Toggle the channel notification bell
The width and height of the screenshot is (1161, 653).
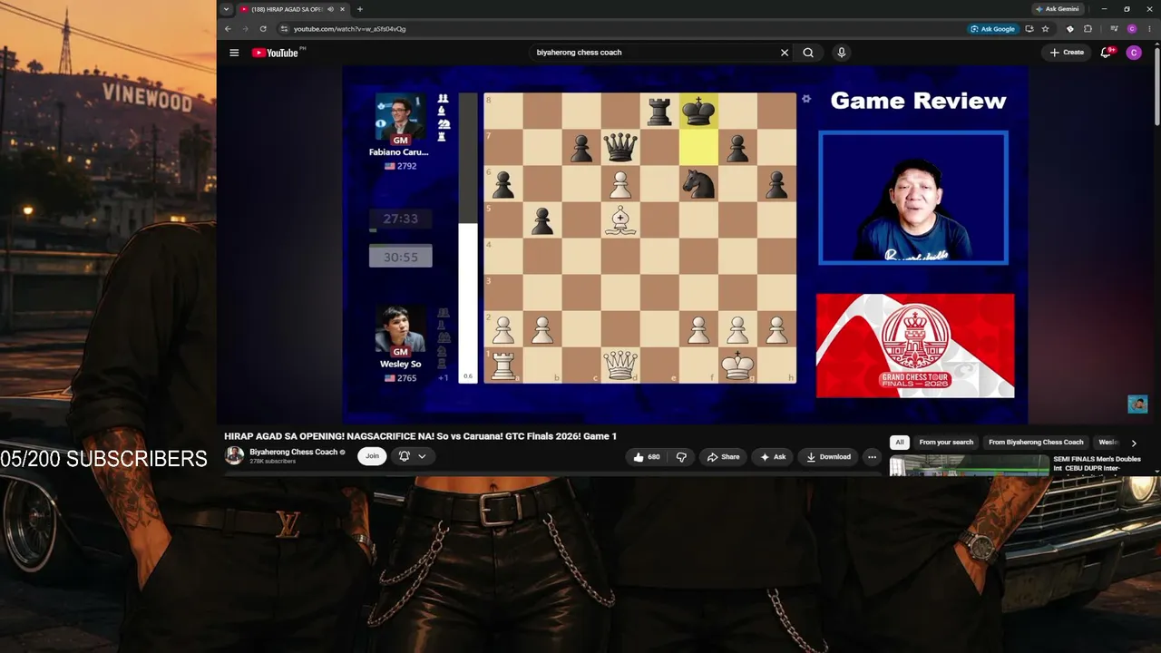click(x=405, y=456)
